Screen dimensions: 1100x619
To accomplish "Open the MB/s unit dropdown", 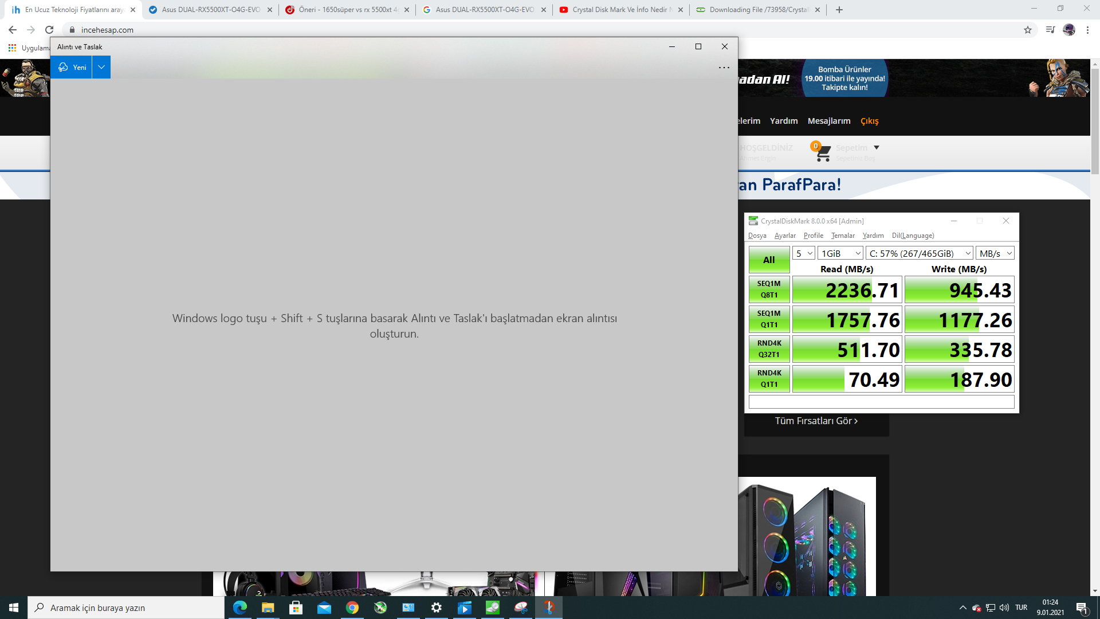I will tap(995, 253).
